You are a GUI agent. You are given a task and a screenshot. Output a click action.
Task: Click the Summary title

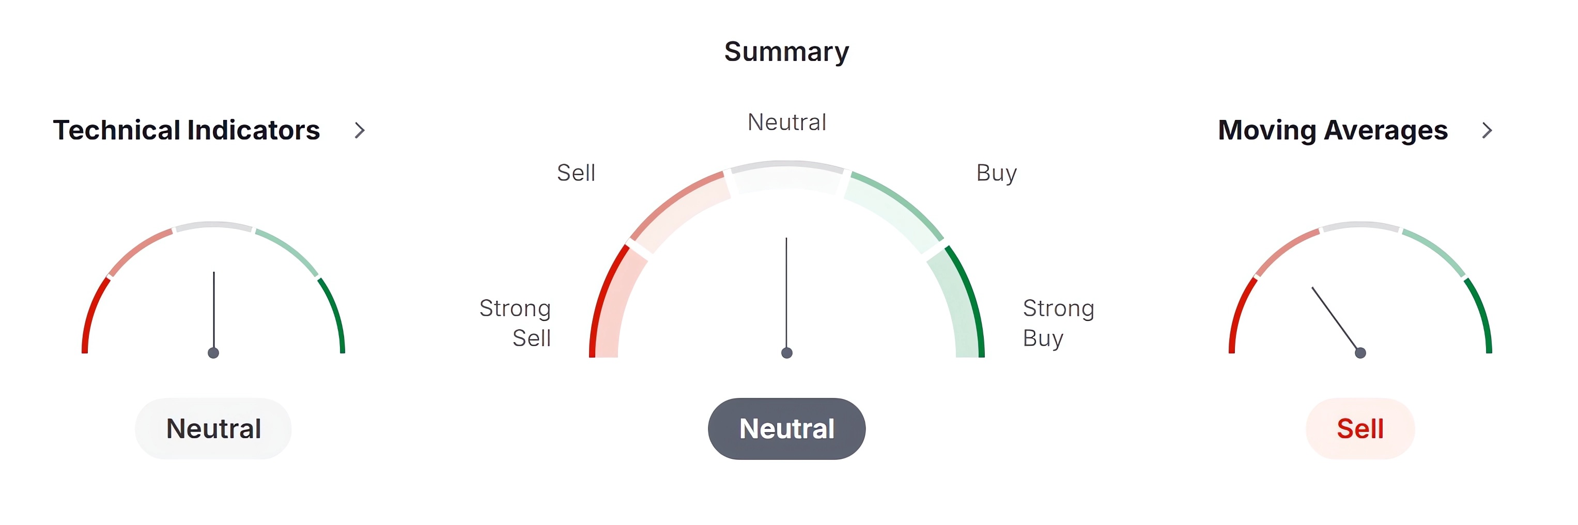point(786,52)
